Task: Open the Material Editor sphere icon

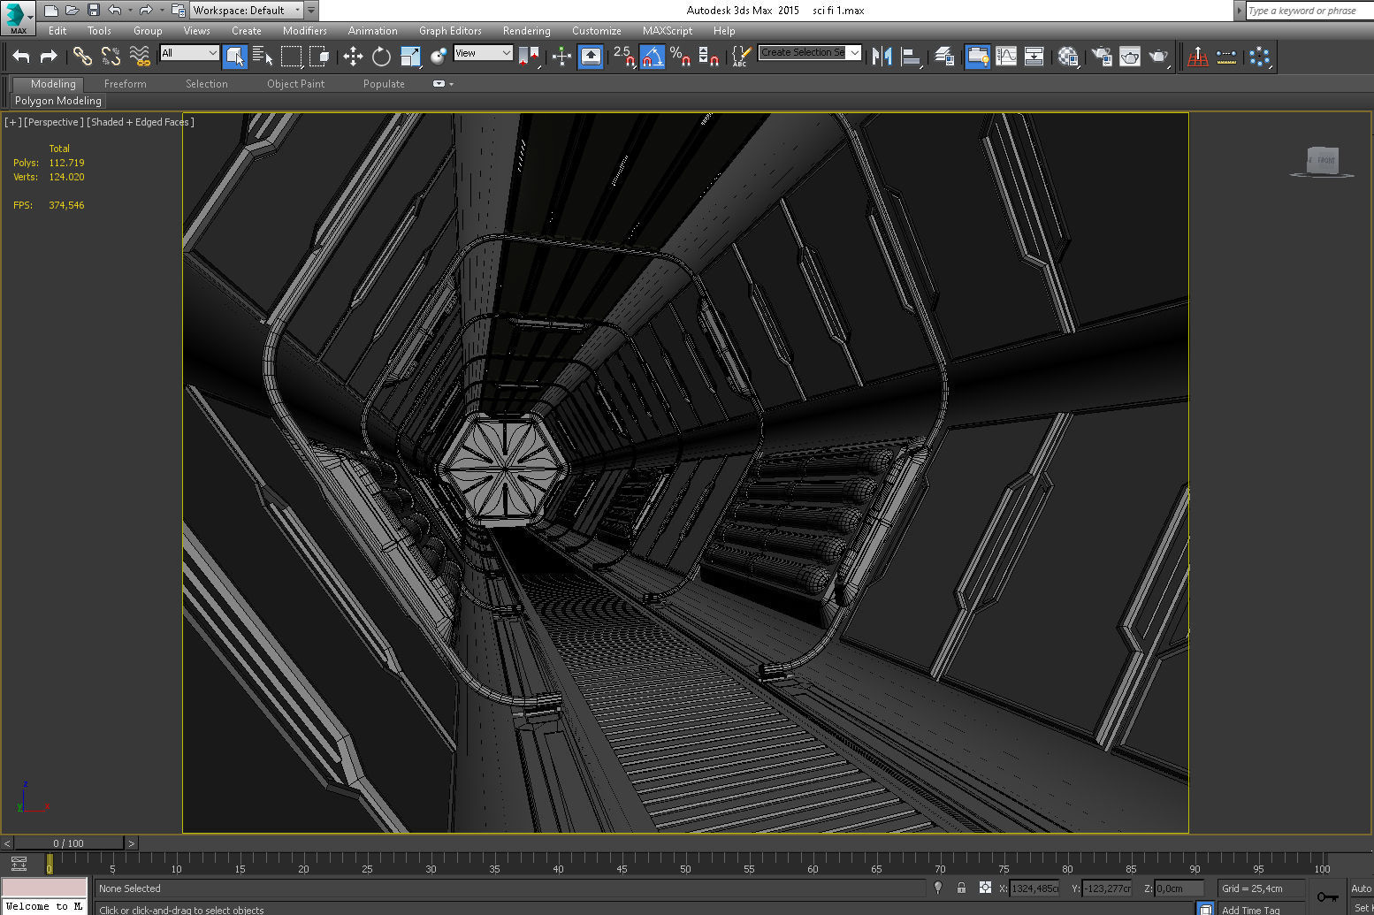Action: click(1068, 57)
